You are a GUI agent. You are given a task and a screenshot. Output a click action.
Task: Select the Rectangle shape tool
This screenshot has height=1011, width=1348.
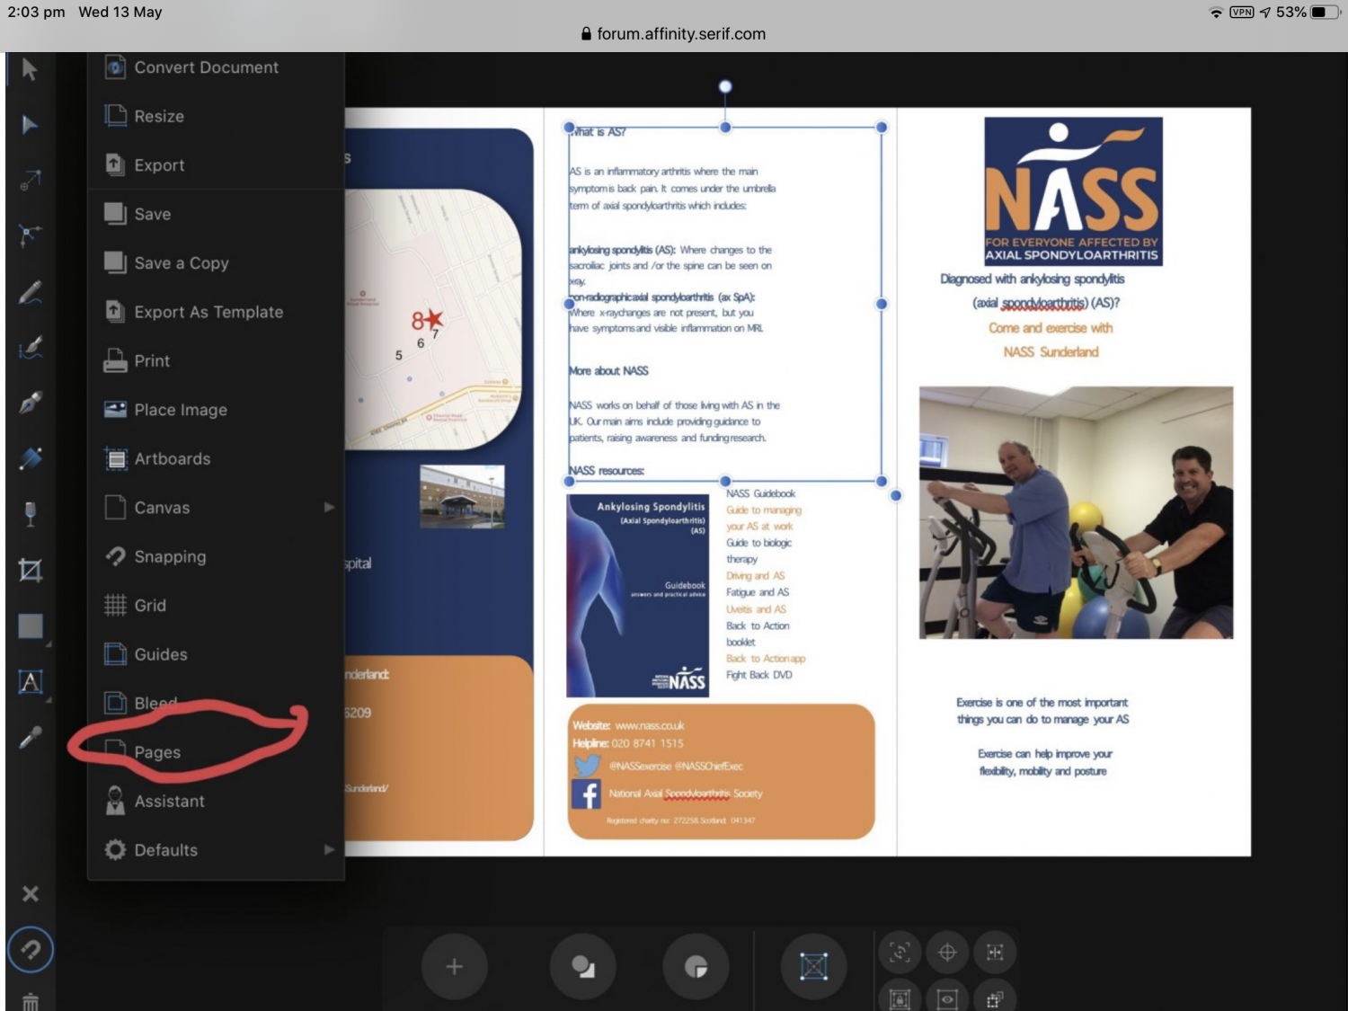pos(30,625)
